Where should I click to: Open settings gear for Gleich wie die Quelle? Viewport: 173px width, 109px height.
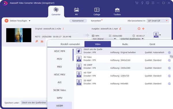tap(169, 52)
